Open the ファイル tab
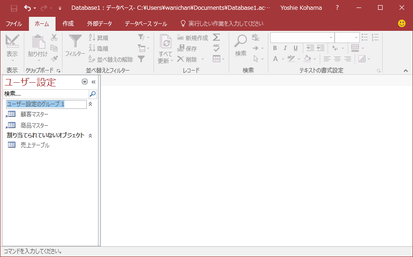 [x=14, y=24]
